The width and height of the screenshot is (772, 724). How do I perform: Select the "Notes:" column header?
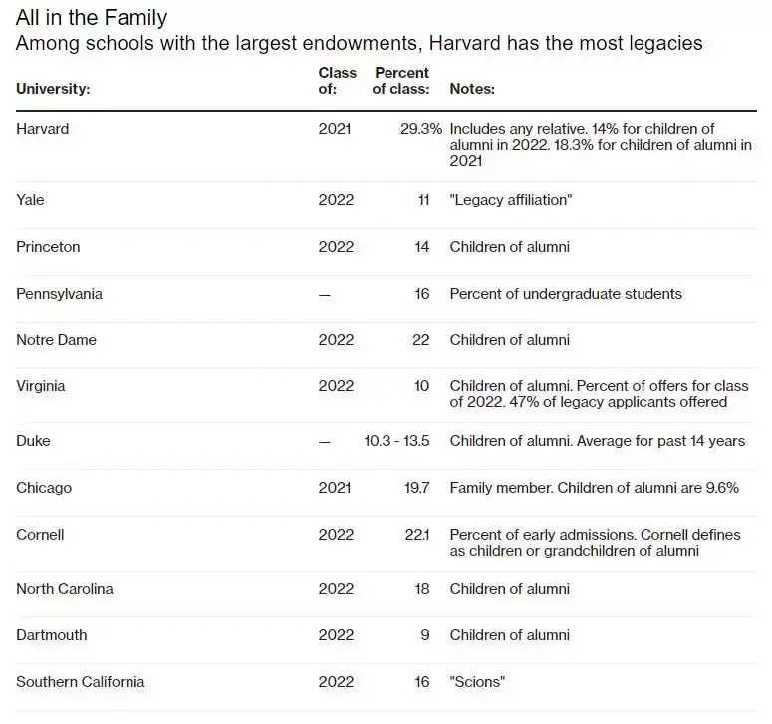(x=472, y=89)
